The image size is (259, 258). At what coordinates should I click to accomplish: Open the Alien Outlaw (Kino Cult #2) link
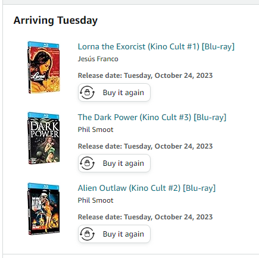pos(146,188)
